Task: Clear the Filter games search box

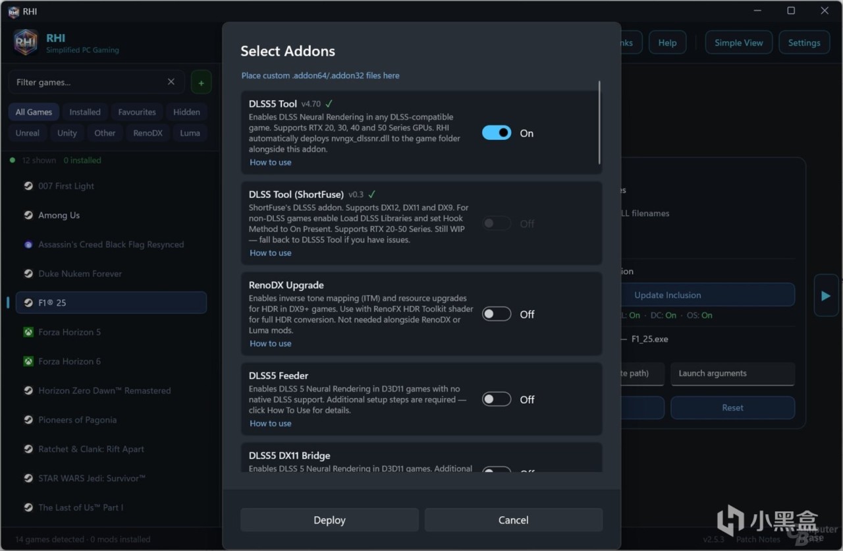Action: [x=171, y=82]
